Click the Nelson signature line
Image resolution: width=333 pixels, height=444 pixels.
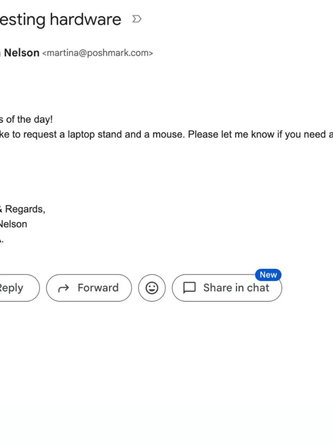click(x=13, y=224)
